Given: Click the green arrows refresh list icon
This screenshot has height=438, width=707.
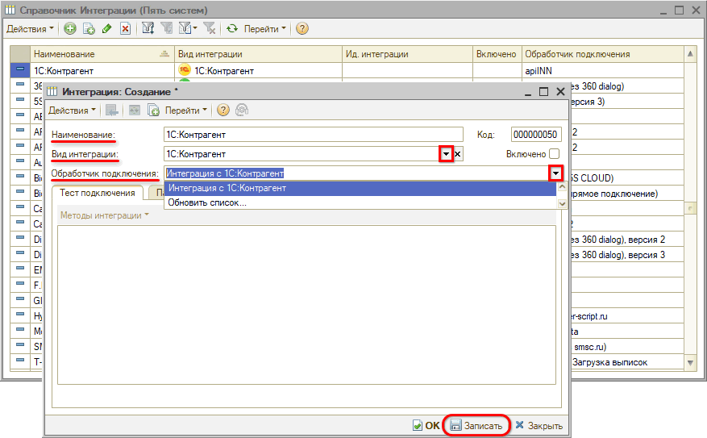Looking at the screenshot, I should pos(232,28).
